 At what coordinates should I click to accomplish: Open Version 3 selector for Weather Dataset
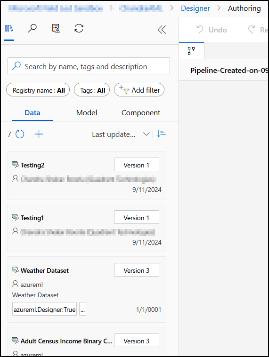[x=137, y=270]
